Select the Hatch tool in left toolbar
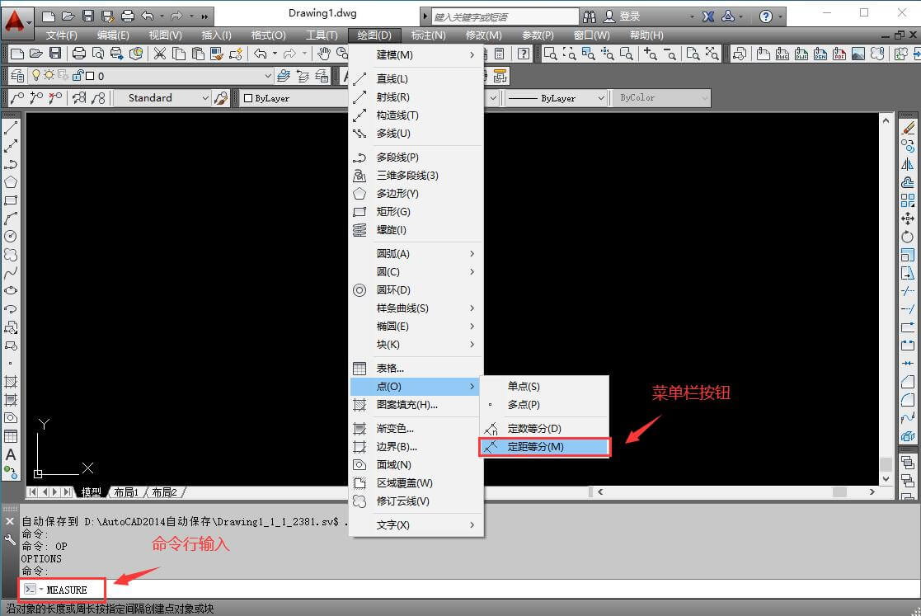The image size is (921, 616). pos(11,382)
